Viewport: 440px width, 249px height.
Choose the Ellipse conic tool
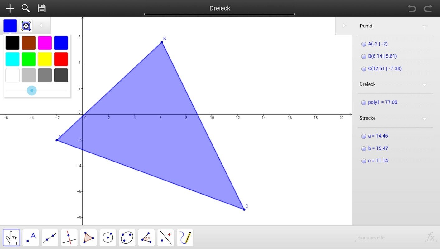point(127,237)
